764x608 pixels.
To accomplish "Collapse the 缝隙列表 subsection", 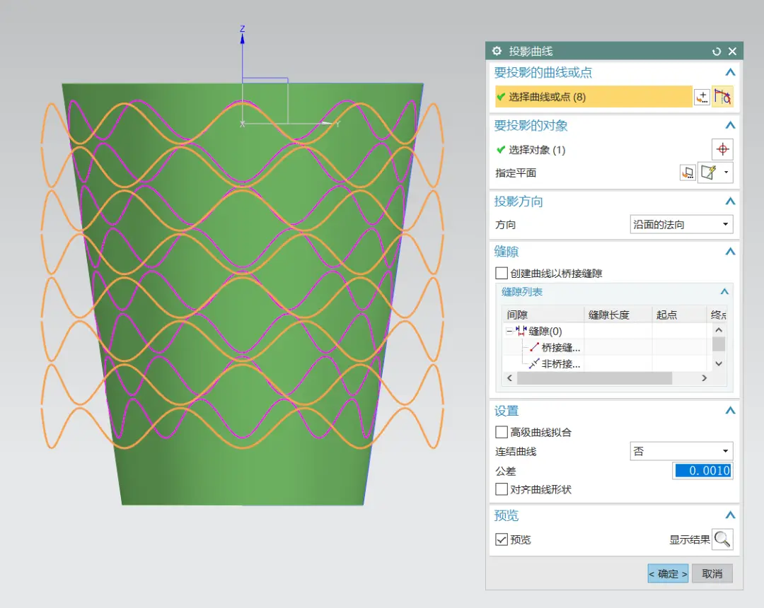I will pyautogui.click(x=724, y=291).
